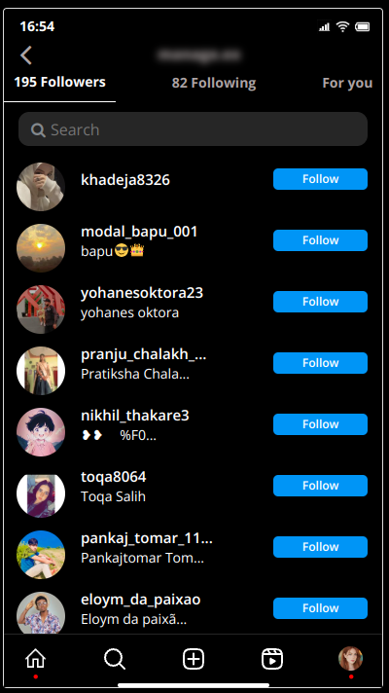Check the Wi-Fi status icon
The image size is (389, 693).
pos(342,26)
